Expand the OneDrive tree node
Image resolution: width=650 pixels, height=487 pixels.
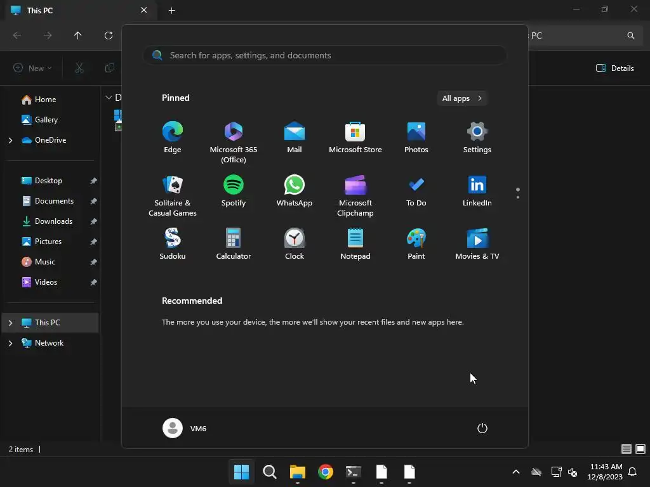pyautogui.click(x=10, y=140)
